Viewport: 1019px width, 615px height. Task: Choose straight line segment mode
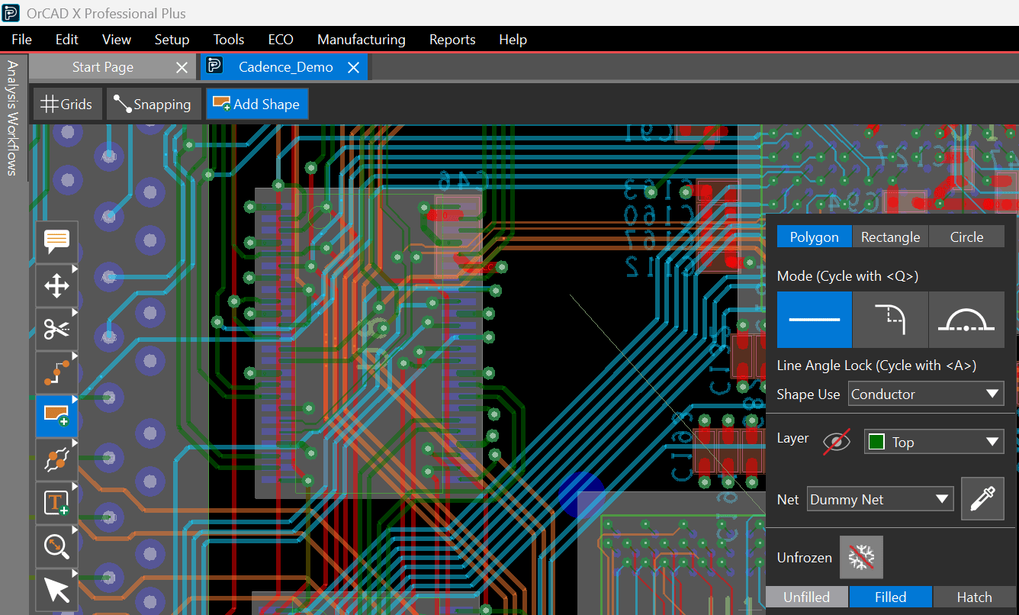click(x=814, y=320)
